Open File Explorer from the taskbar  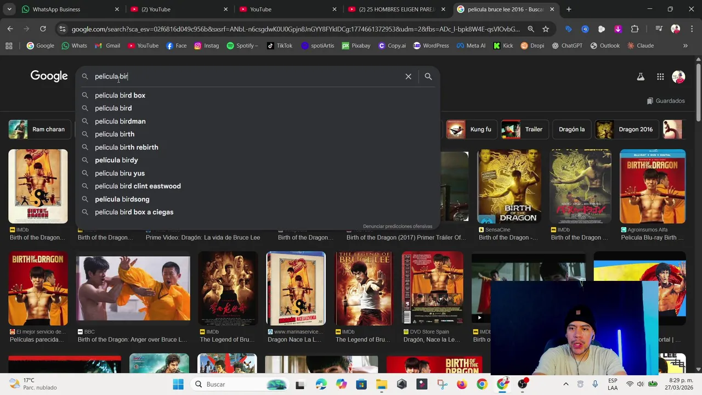click(x=381, y=385)
